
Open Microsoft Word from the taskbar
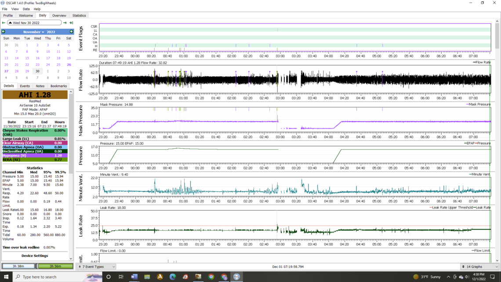134,277
